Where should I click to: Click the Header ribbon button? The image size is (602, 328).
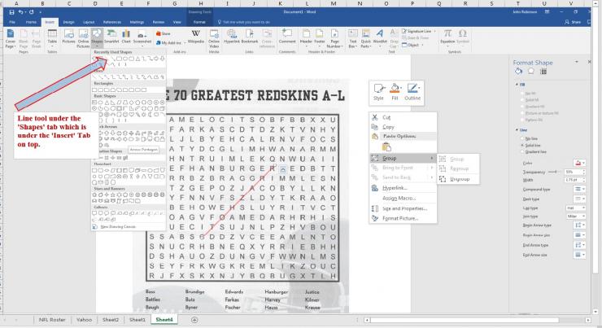pos(306,37)
